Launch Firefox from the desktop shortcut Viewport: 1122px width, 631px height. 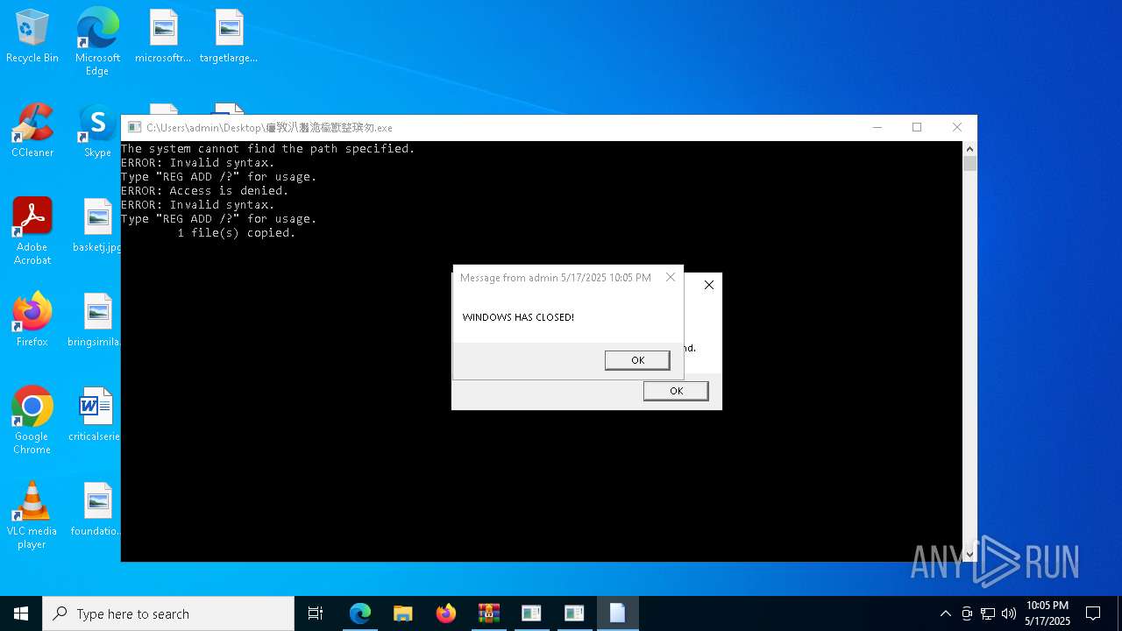32,321
